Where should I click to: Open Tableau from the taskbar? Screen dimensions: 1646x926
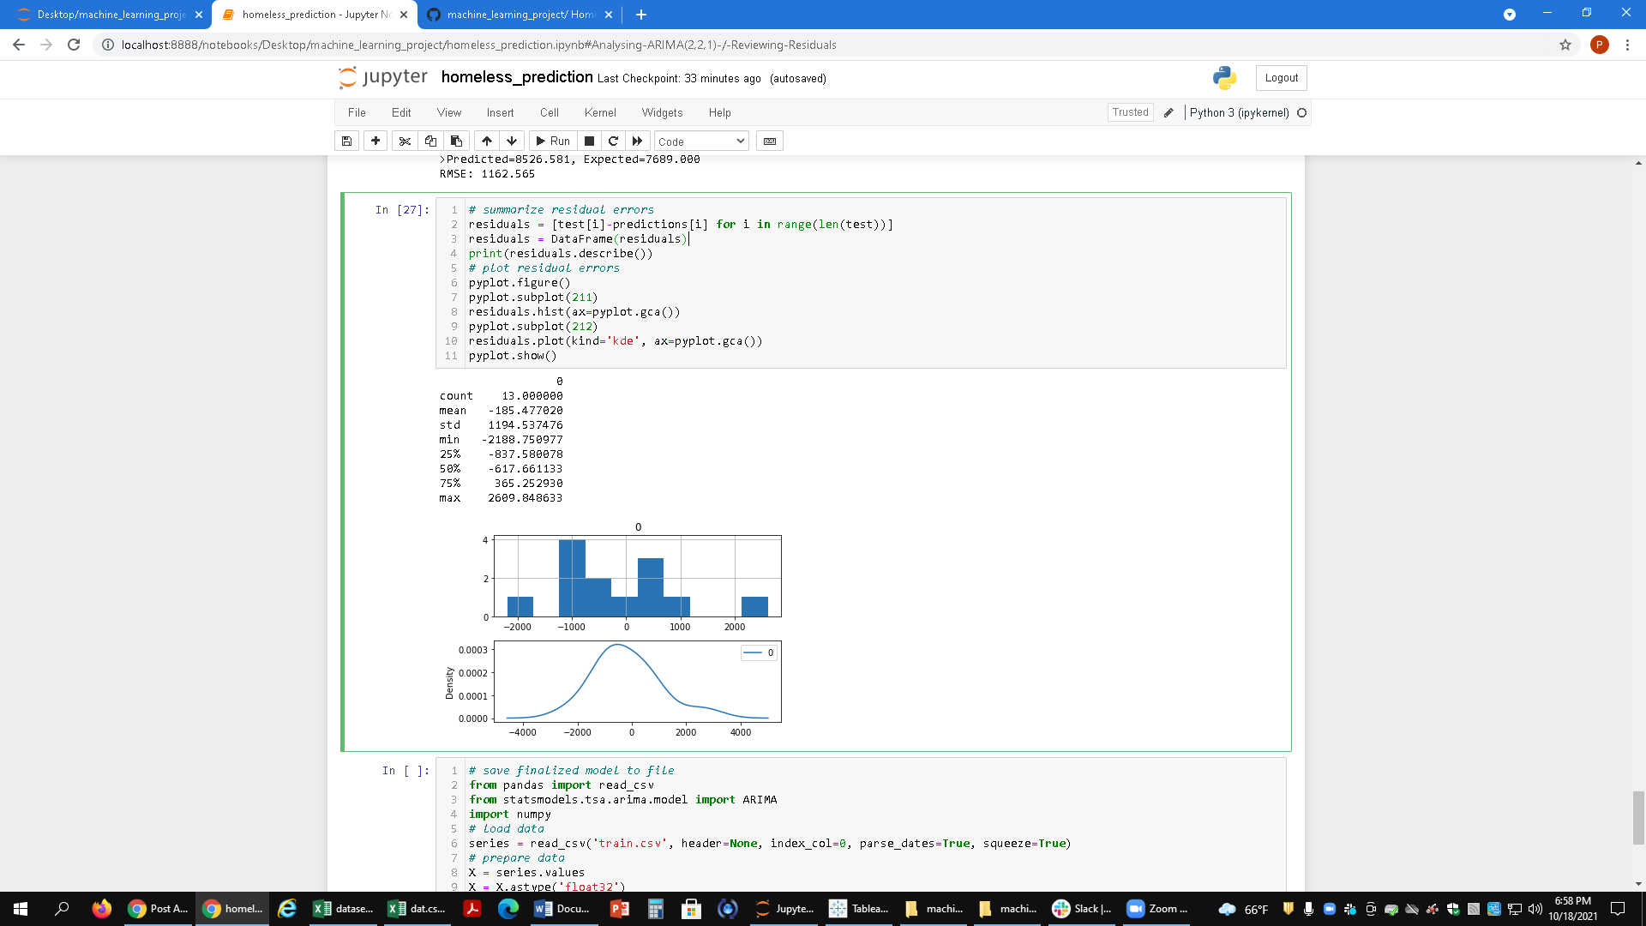tap(860, 909)
